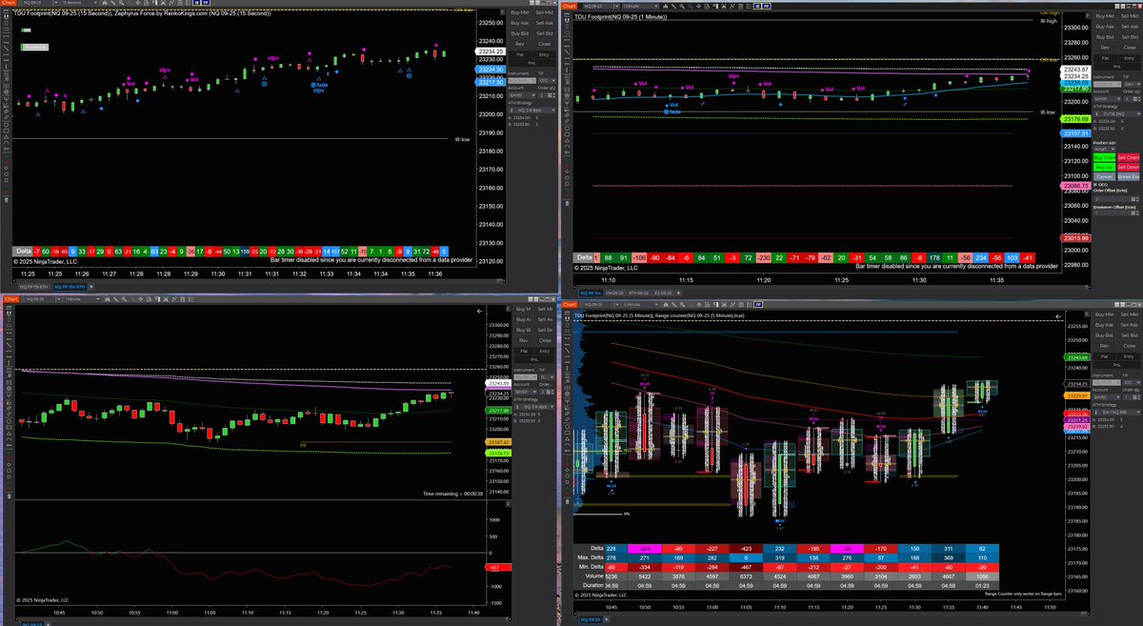Viewport: 1143px width, 626px height.
Task: Expand ATM Strategy dropdown in 15 Second chart trader
Action: pyautogui.click(x=532, y=111)
